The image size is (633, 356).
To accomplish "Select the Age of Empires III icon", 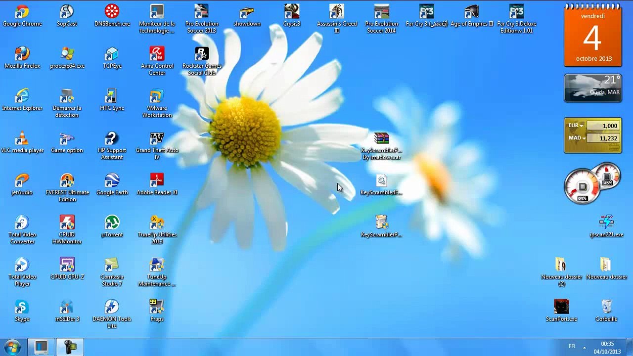I will pyautogui.click(x=472, y=15).
